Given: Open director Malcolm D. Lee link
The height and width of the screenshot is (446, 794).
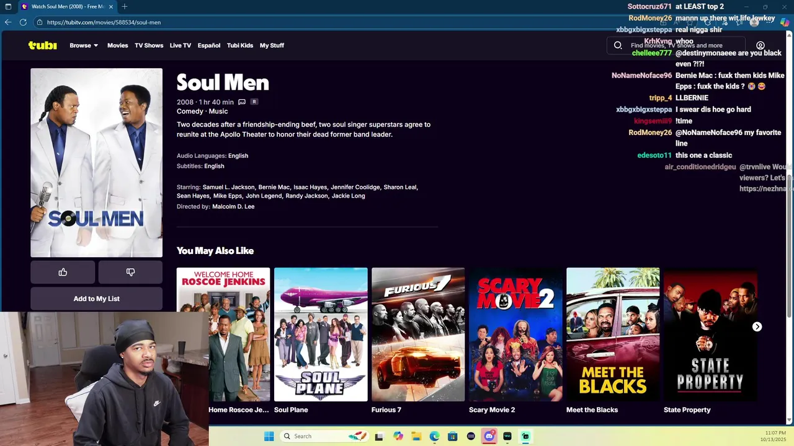Looking at the screenshot, I should [x=233, y=207].
